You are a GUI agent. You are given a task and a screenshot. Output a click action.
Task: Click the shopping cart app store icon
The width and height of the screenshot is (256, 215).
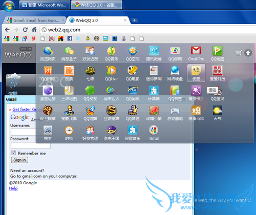point(239,53)
